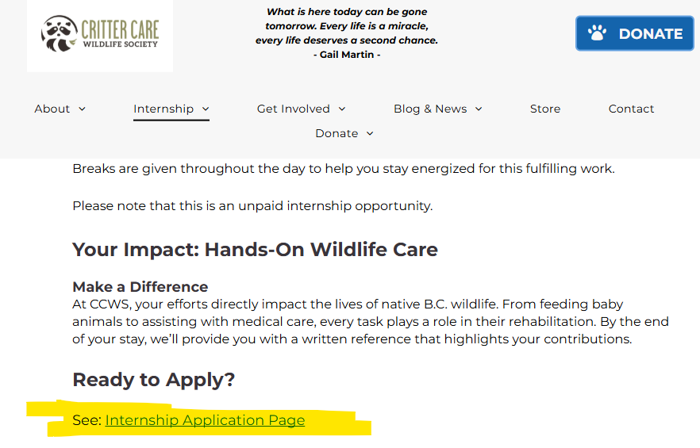700x448 pixels.
Task: Select the Internship navigation item
Action: [163, 109]
